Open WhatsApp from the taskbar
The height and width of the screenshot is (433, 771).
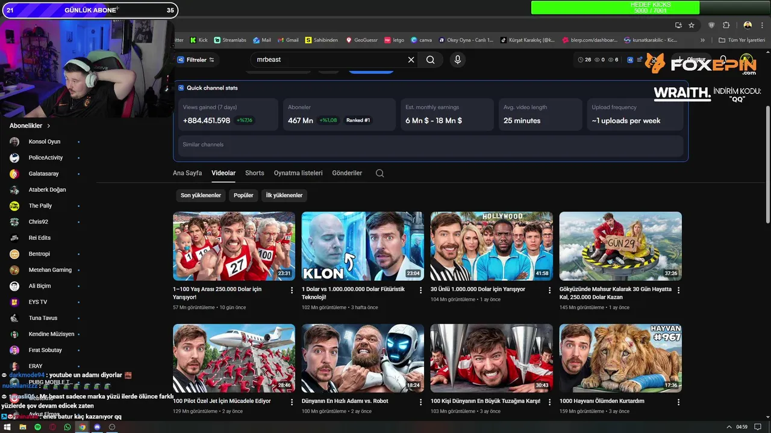(x=67, y=427)
